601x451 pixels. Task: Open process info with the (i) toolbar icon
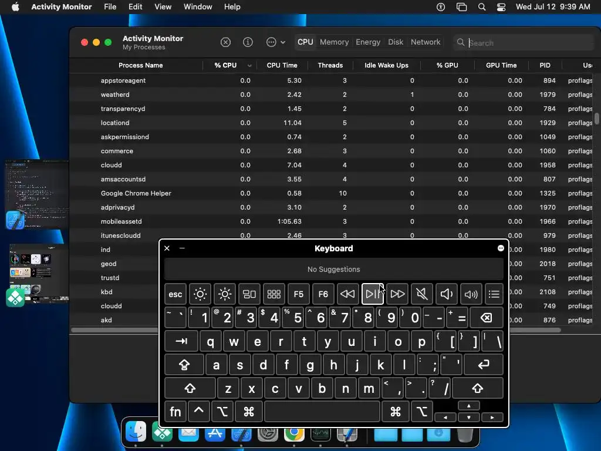248,42
